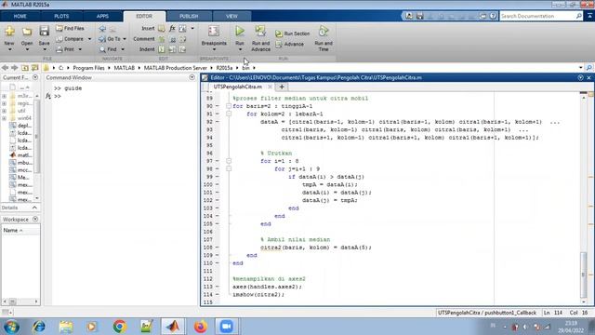Click the Comment lines icon
The width and height of the screenshot is (595, 335).
click(x=162, y=39)
